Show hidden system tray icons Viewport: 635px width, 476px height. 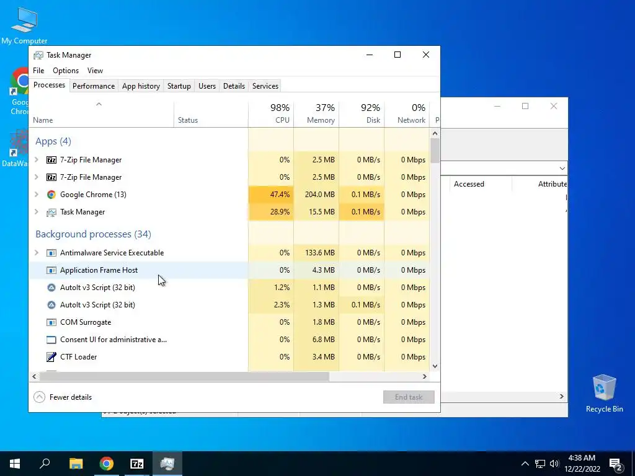pos(525,464)
